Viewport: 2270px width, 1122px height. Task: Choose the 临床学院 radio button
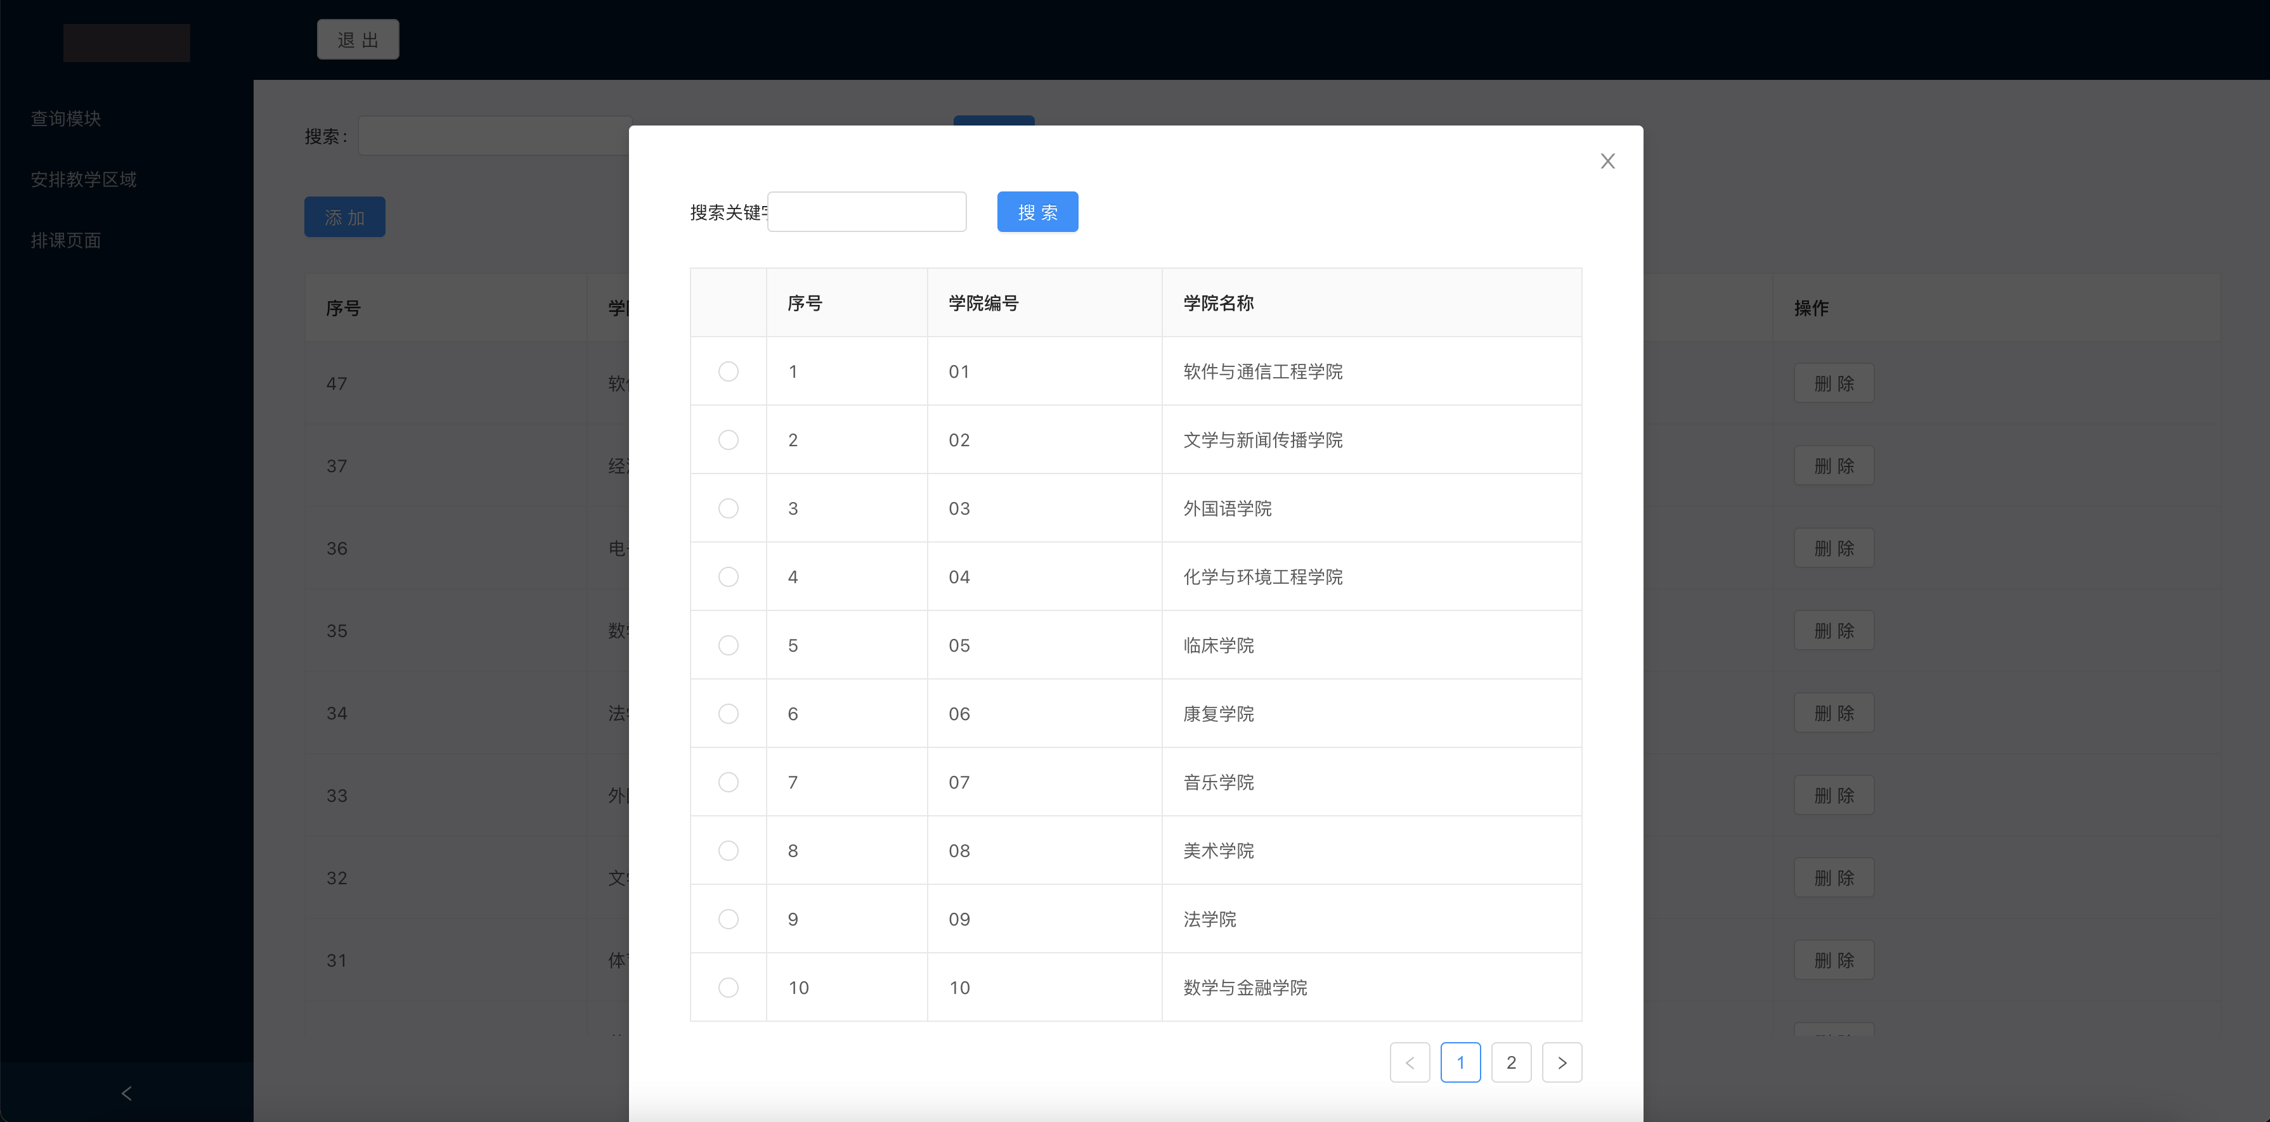[728, 645]
